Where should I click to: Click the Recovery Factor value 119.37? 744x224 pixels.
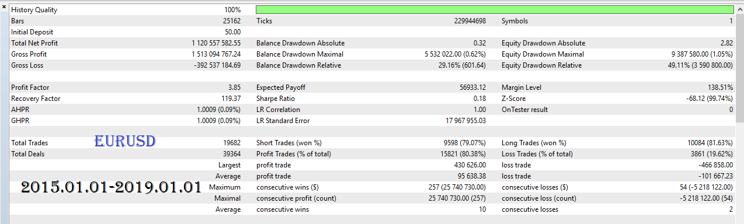tap(231, 99)
